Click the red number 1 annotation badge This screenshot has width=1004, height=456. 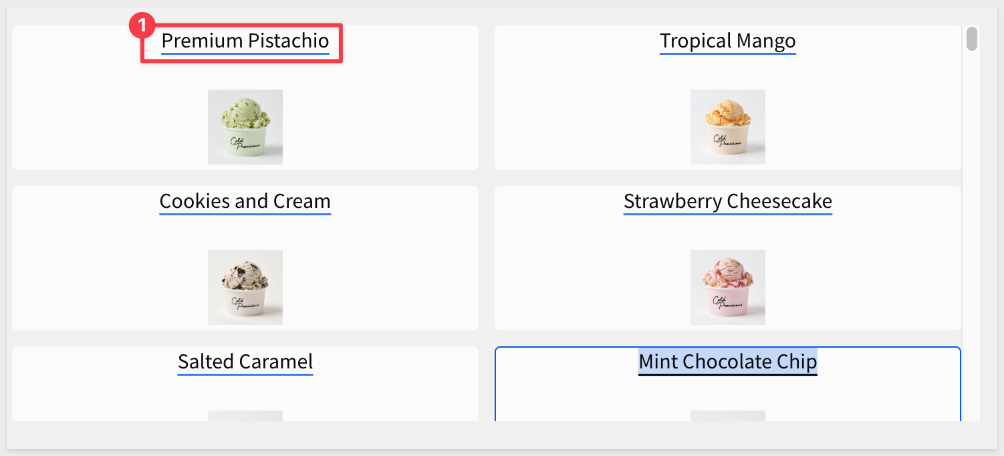(141, 26)
